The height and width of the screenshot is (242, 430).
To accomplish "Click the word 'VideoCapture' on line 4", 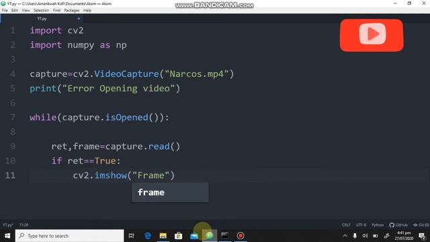I will tap(126, 74).
